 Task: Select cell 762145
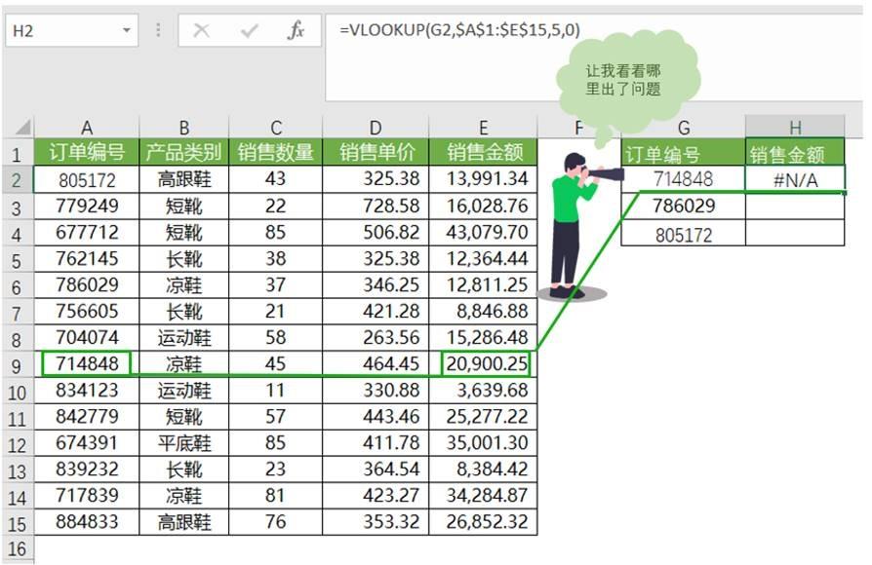(87, 259)
